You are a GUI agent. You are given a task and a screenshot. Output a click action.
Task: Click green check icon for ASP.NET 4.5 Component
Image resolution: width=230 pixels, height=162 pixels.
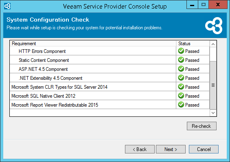[181, 69]
